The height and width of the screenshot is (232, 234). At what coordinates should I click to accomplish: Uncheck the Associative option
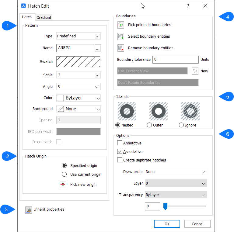(x=120, y=152)
